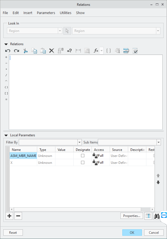Click the X delete icon in toolbar
The width and height of the screenshot is (167, 239).
pos(52,51)
